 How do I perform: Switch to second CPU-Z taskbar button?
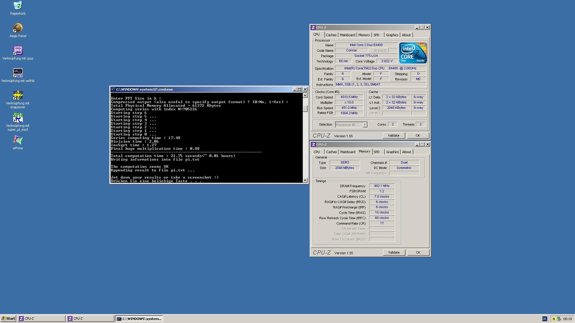coord(90,319)
